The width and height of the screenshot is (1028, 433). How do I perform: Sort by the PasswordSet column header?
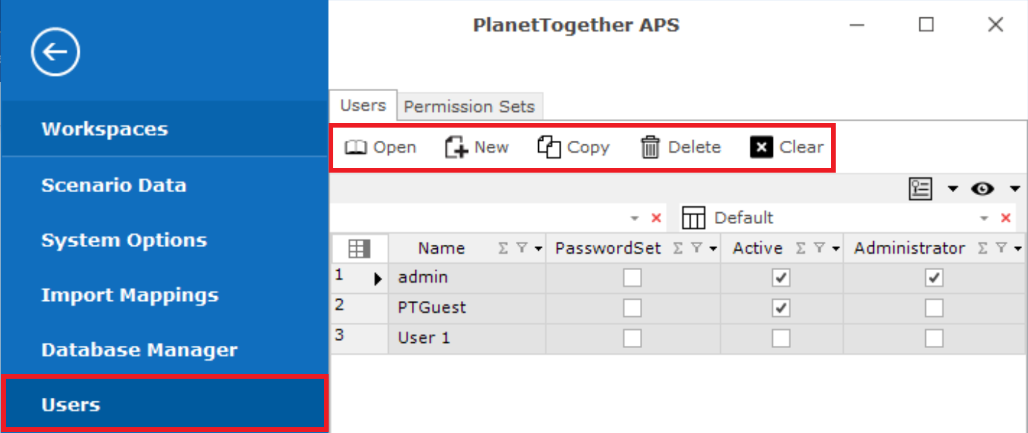coord(608,248)
